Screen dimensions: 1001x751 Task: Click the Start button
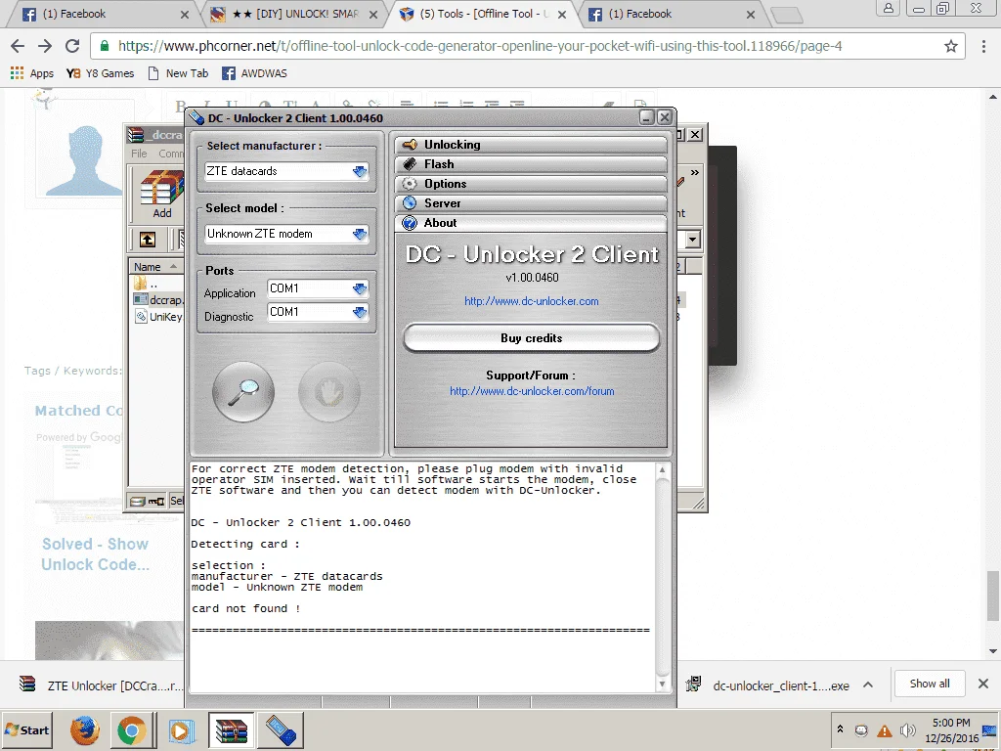tap(26, 729)
